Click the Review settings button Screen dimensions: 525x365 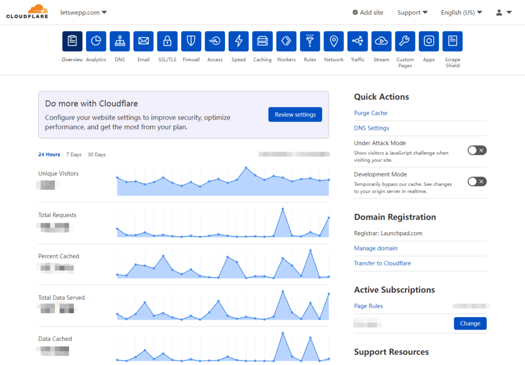click(295, 114)
